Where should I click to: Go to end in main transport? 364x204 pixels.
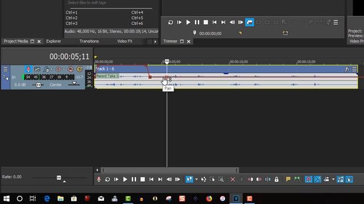coord(160,179)
